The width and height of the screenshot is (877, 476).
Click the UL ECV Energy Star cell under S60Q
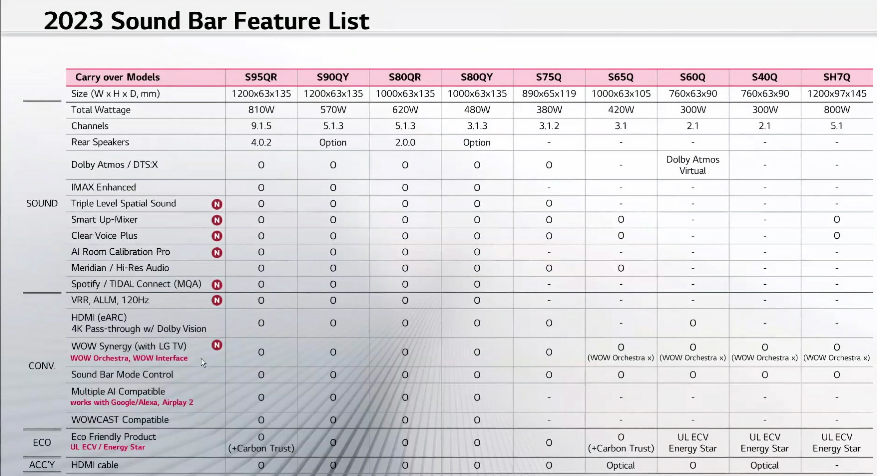pyautogui.click(x=693, y=443)
